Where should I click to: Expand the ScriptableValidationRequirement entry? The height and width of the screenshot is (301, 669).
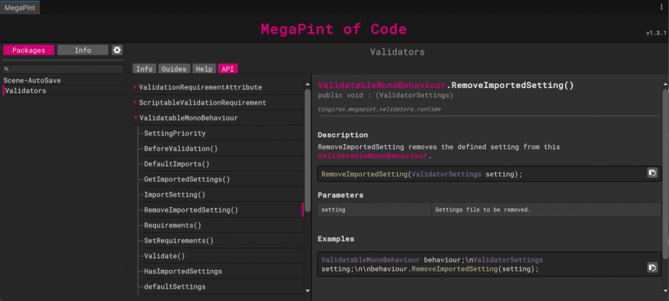[135, 103]
